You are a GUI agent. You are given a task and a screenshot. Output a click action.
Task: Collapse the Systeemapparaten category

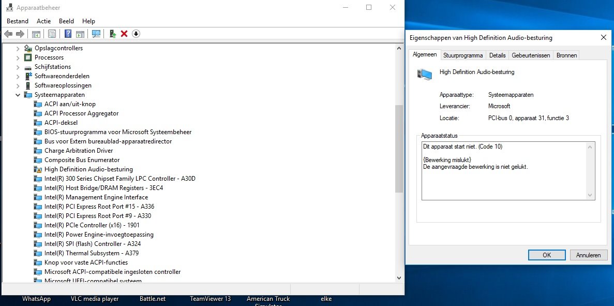click(18, 95)
